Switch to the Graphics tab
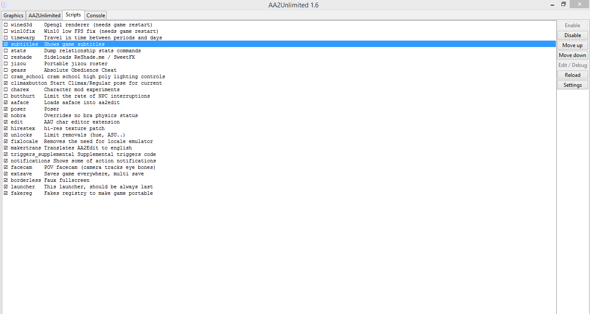The image size is (590, 314). click(x=13, y=15)
